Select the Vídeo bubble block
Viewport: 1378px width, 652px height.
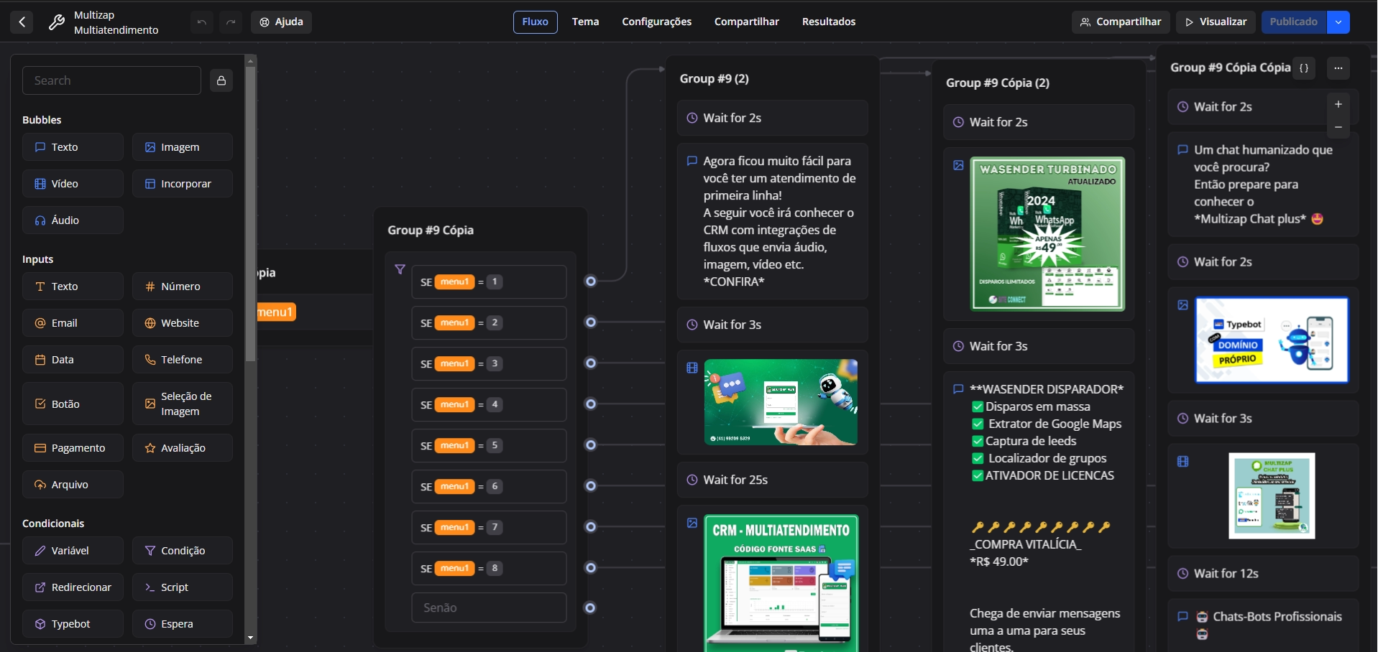pyautogui.click(x=73, y=184)
